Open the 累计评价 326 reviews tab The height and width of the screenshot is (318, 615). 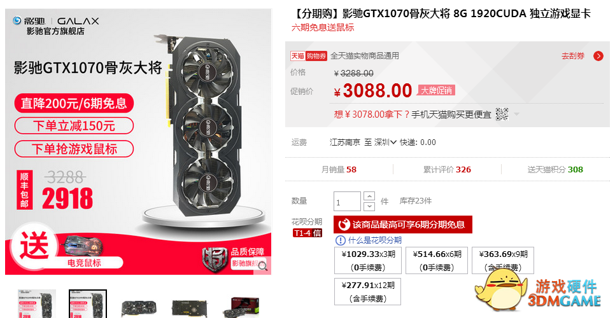[x=447, y=170]
